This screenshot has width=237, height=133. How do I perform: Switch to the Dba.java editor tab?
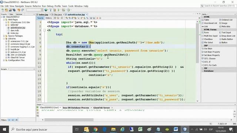click(x=58, y=15)
